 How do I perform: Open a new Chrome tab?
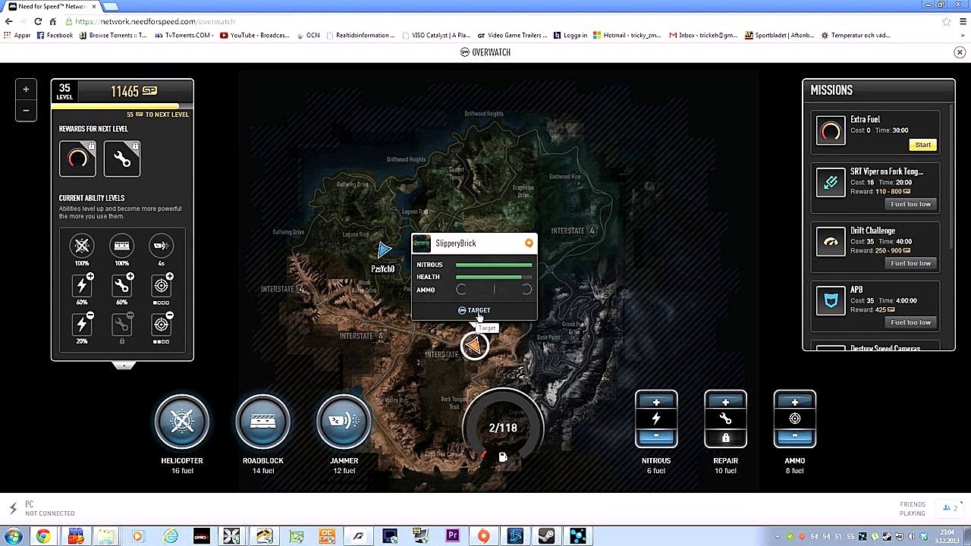111,6
